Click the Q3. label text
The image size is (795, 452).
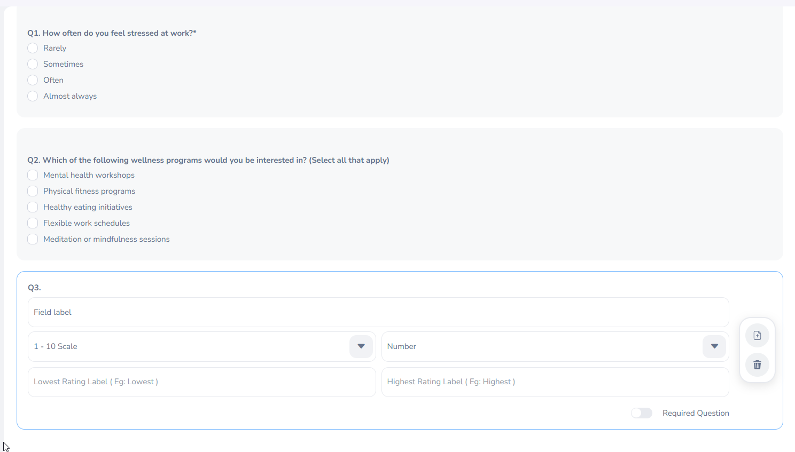point(34,288)
